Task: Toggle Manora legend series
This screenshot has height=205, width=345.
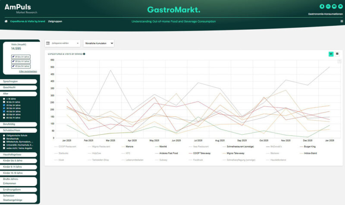Action: tap(127, 146)
